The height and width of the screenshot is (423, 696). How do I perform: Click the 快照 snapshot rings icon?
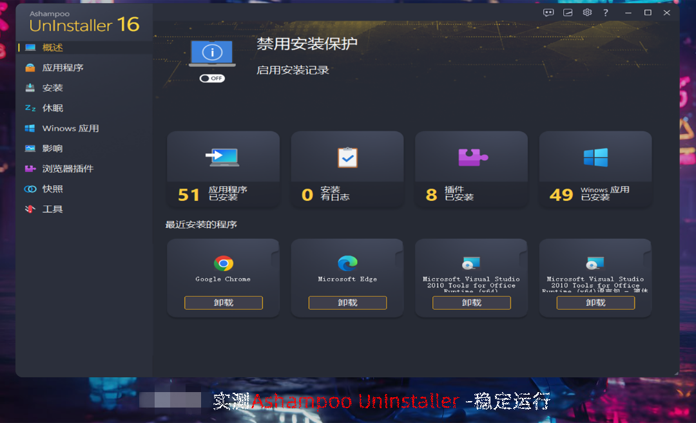point(30,189)
